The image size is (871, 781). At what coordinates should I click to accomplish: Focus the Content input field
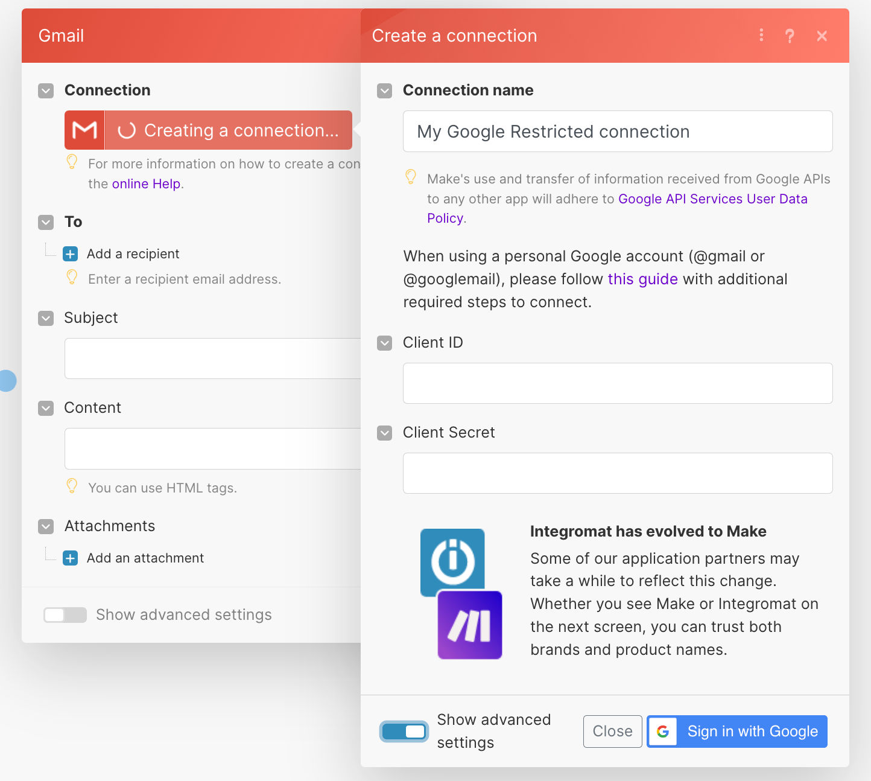point(212,448)
